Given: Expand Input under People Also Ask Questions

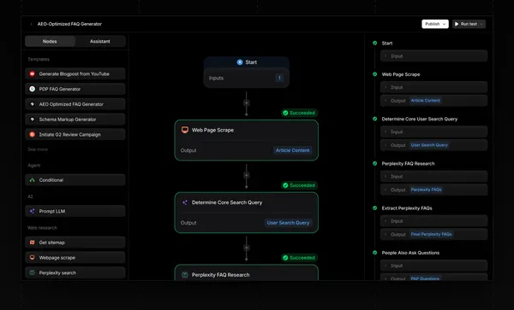Looking at the screenshot, I should click(433, 266).
